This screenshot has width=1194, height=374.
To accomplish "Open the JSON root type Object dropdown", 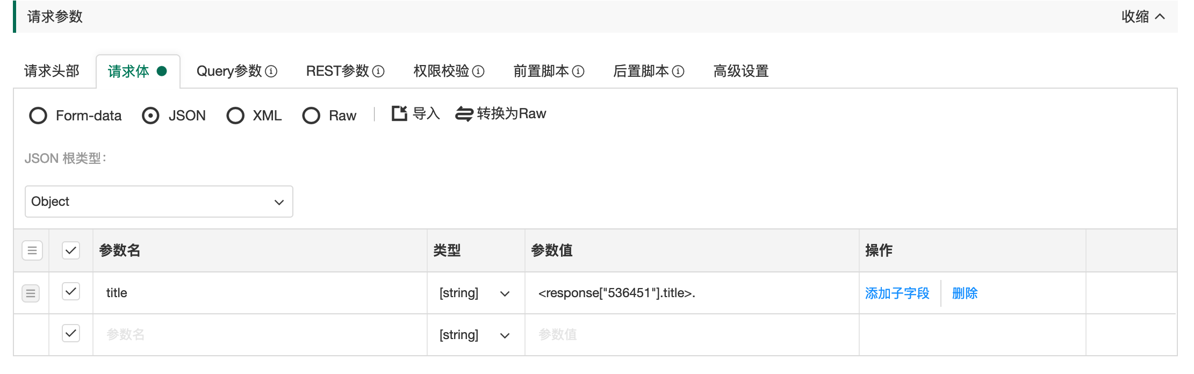I will click(x=159, y=202).
